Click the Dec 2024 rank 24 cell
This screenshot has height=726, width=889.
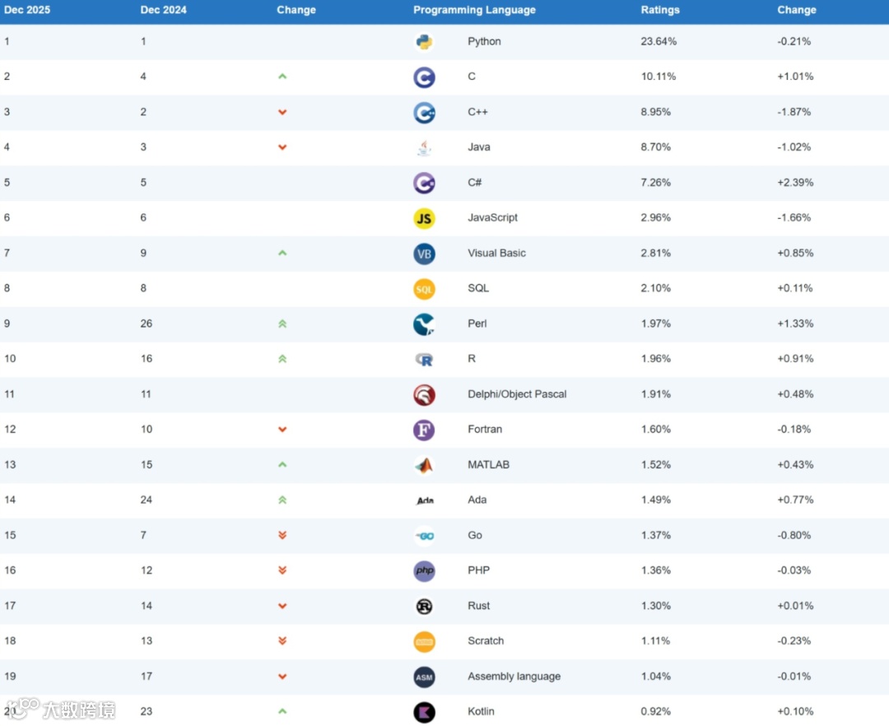(x=147, y=500)
